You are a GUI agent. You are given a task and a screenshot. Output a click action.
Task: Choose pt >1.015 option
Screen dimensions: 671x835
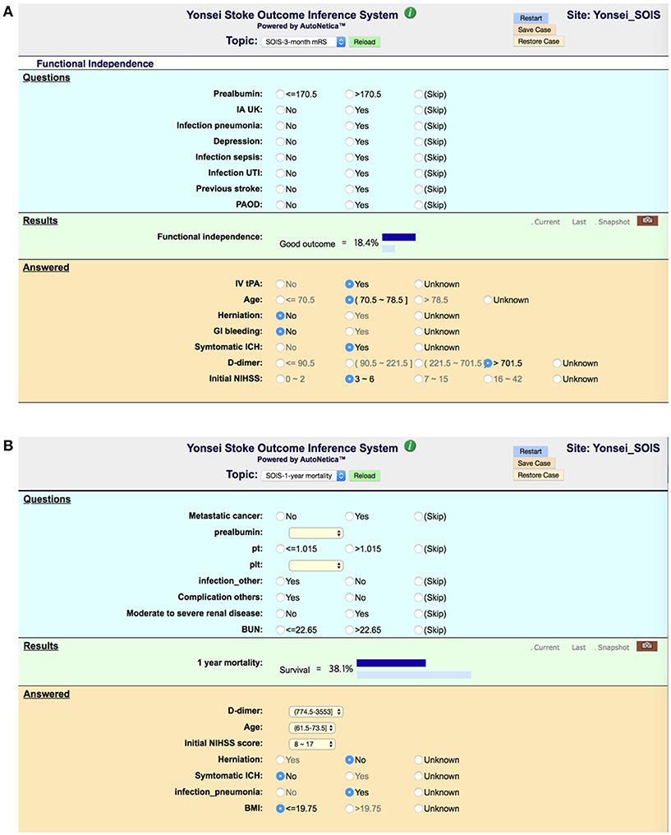[349, 549]
